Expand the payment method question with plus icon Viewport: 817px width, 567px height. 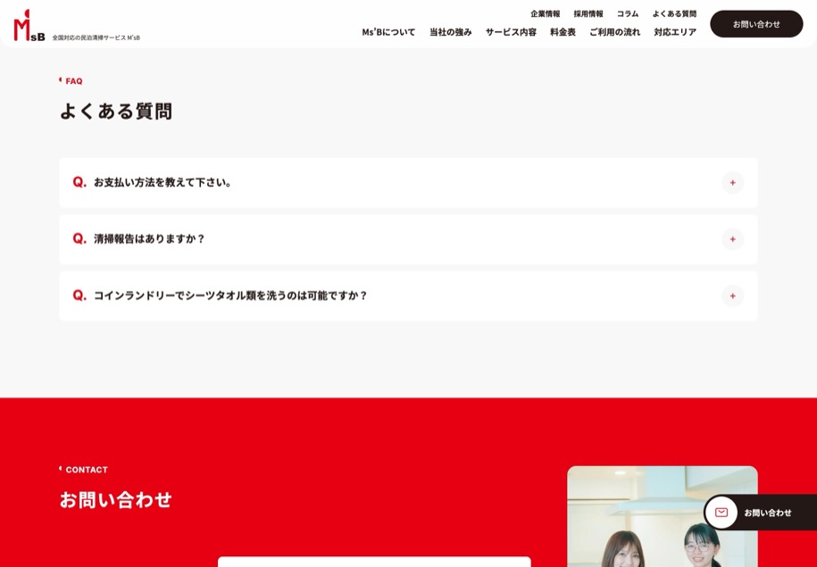click(x=732, y=183)
